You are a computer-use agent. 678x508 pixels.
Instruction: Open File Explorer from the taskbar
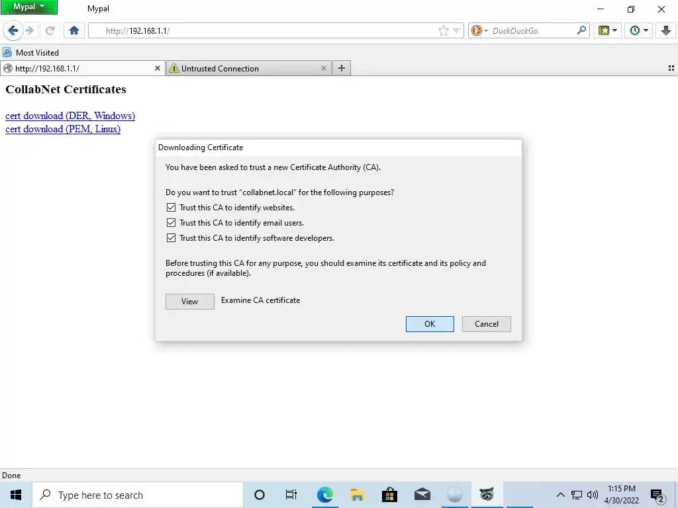(x=357, y=495)
